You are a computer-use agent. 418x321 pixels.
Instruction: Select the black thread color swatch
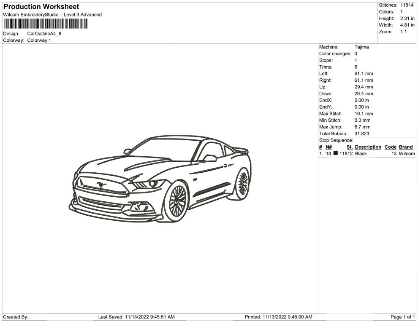(x=336, y=154)
